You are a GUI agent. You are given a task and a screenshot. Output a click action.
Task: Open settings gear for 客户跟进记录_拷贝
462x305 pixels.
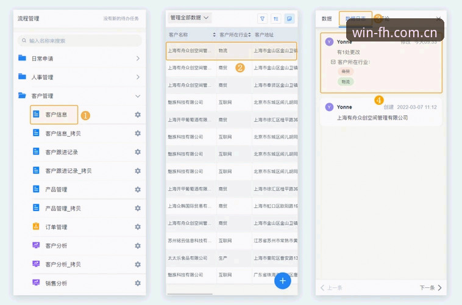[138, 171]
